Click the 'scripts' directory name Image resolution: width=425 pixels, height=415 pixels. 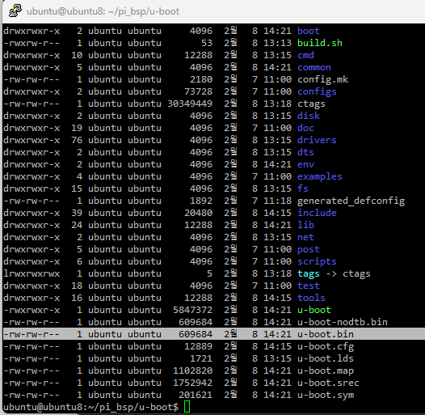317,261
